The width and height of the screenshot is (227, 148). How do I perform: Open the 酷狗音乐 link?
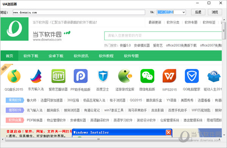click(53, 110)
